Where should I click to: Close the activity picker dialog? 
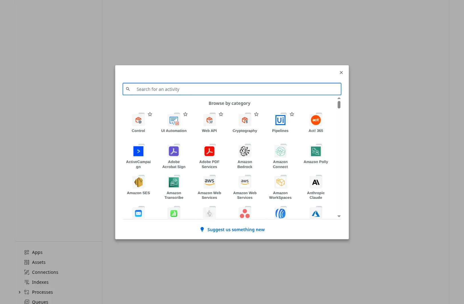tap(341, 73)
